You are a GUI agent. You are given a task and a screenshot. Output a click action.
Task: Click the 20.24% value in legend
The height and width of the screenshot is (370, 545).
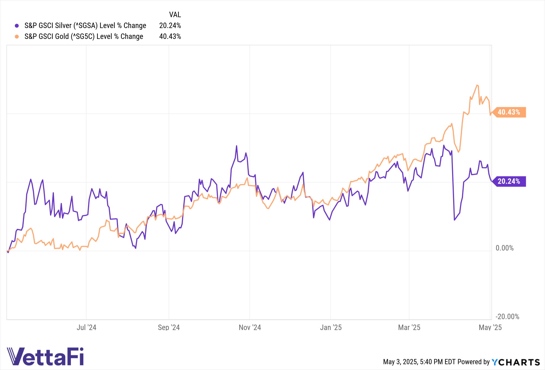tap(170, 26)
